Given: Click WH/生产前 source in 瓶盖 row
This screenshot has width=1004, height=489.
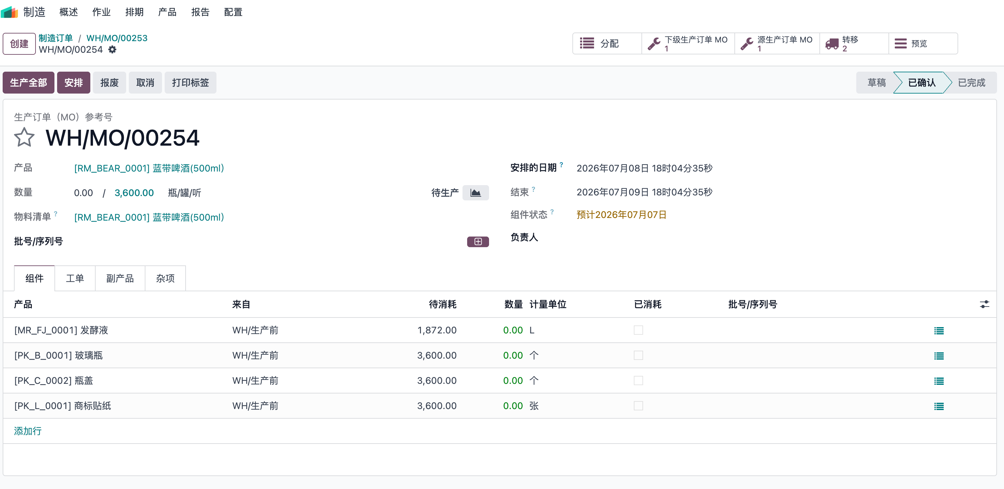Looking at the screenshot, I should pyautogui.click(x=255, y=381).
